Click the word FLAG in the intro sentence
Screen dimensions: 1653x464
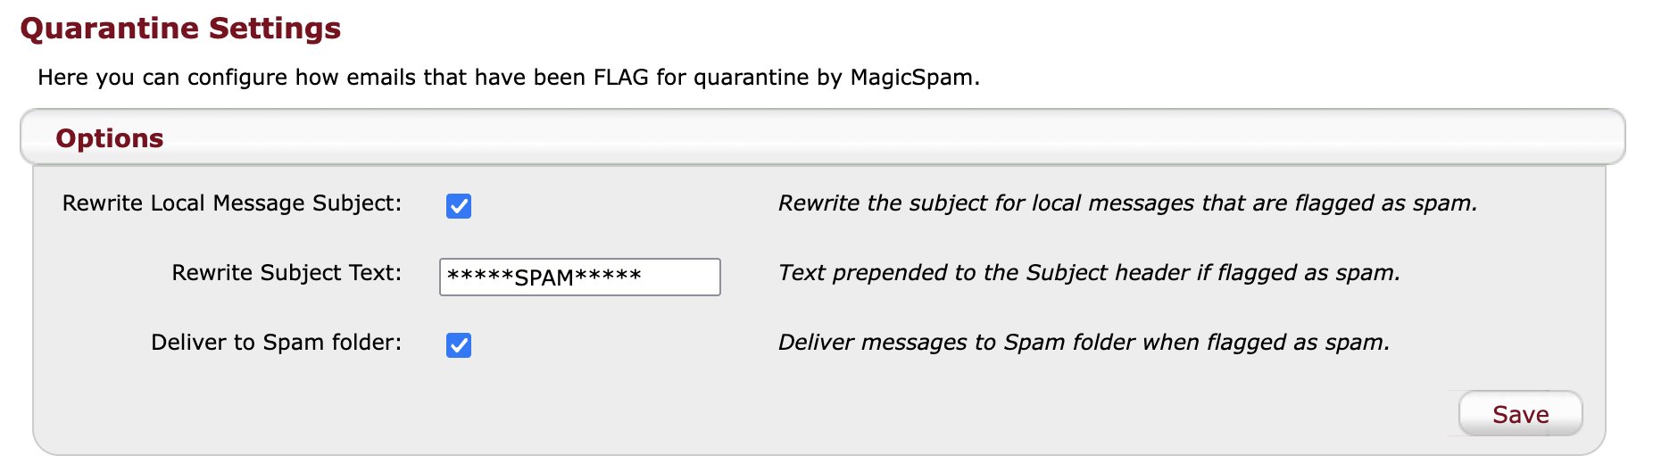[x=621, y=78]
